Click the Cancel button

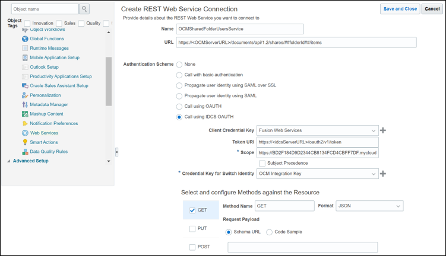point(432,9)
